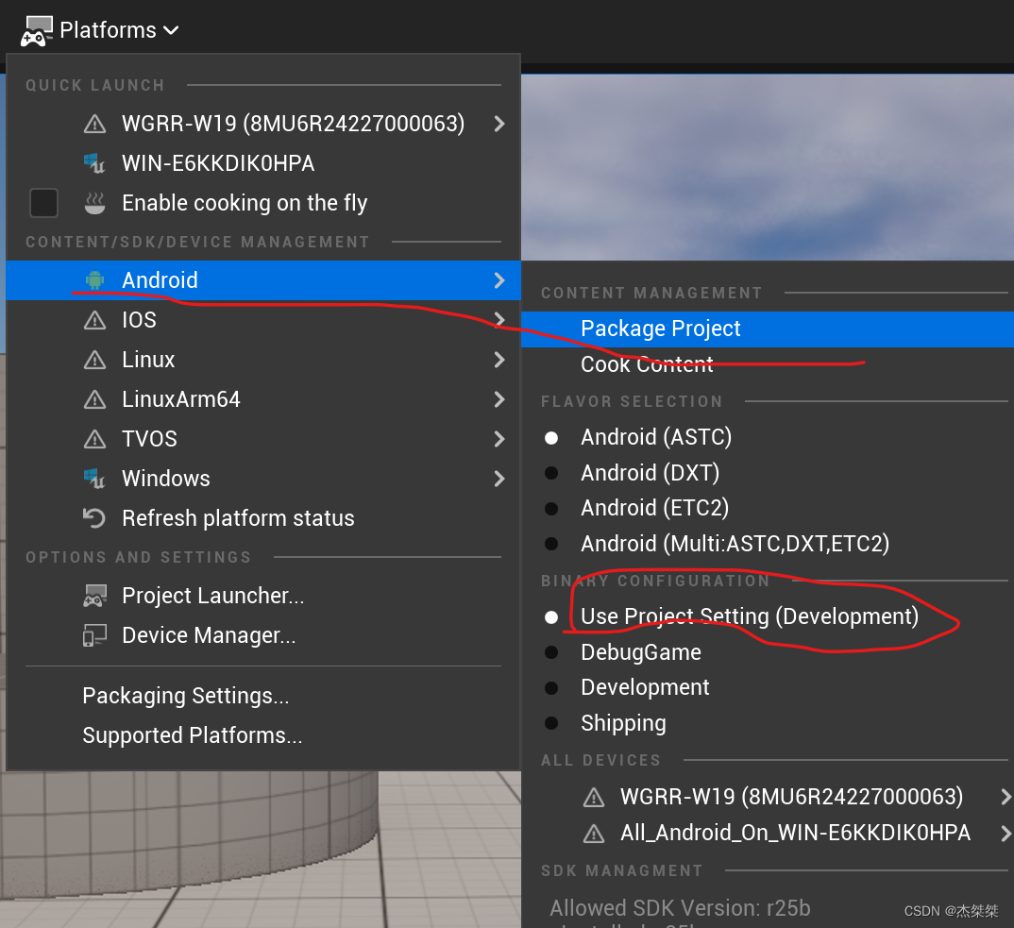Click the warning icon beside TVOS
This screenshot has height=928, width=1014.
pos(95,439)
